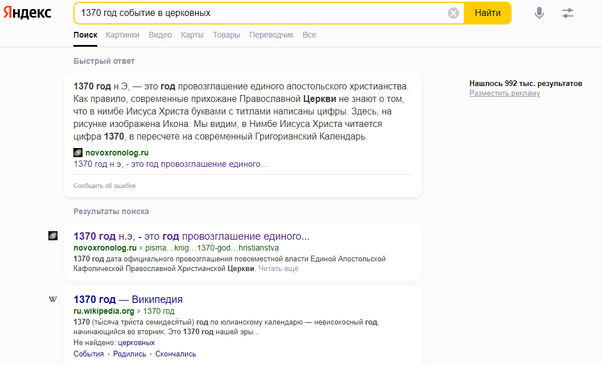Click Сообщить об ошибке link
Viewport: 602px width, 365px height.
[x=104, y=186]
